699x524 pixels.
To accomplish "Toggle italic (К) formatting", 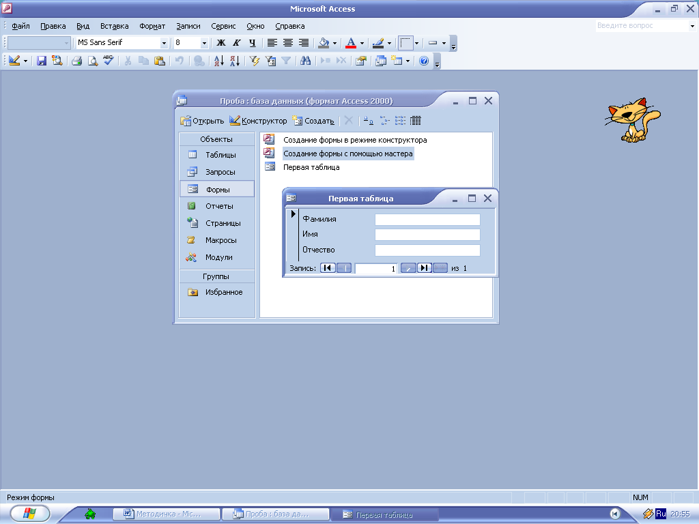I will pyautogui.click(x=237, y=43).
